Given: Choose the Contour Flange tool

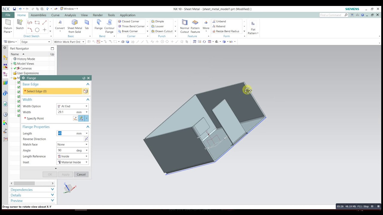Looking at the screenshot, I should click(x=109, y=26).
